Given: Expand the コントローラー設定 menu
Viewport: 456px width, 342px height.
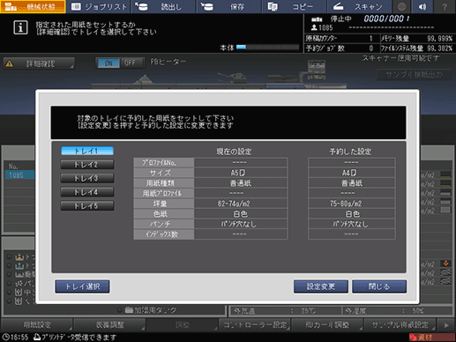Looking at the screenshot, I should coord(255,325).
